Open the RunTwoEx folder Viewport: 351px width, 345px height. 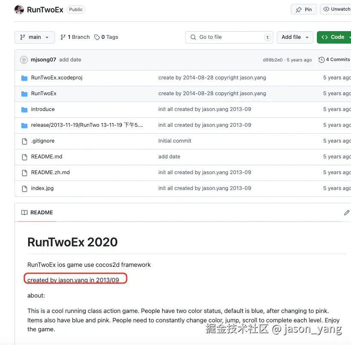[44, 94]
